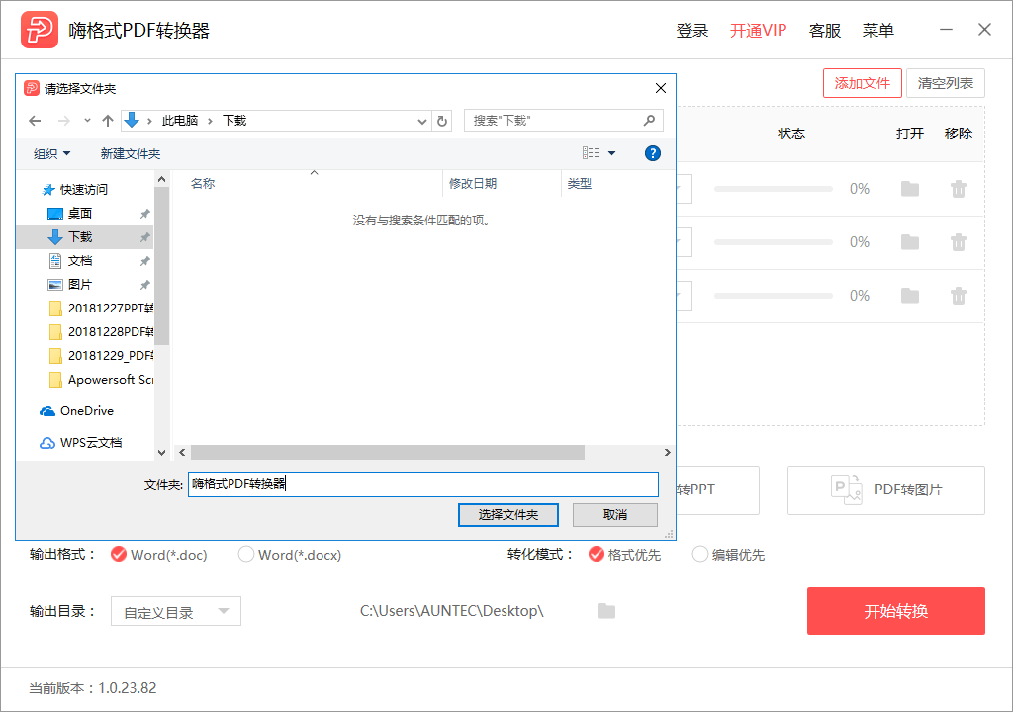Open the 自定义目录 output directory dropdown
This screenshot has height=712, width=1013.
coord(176,611)
